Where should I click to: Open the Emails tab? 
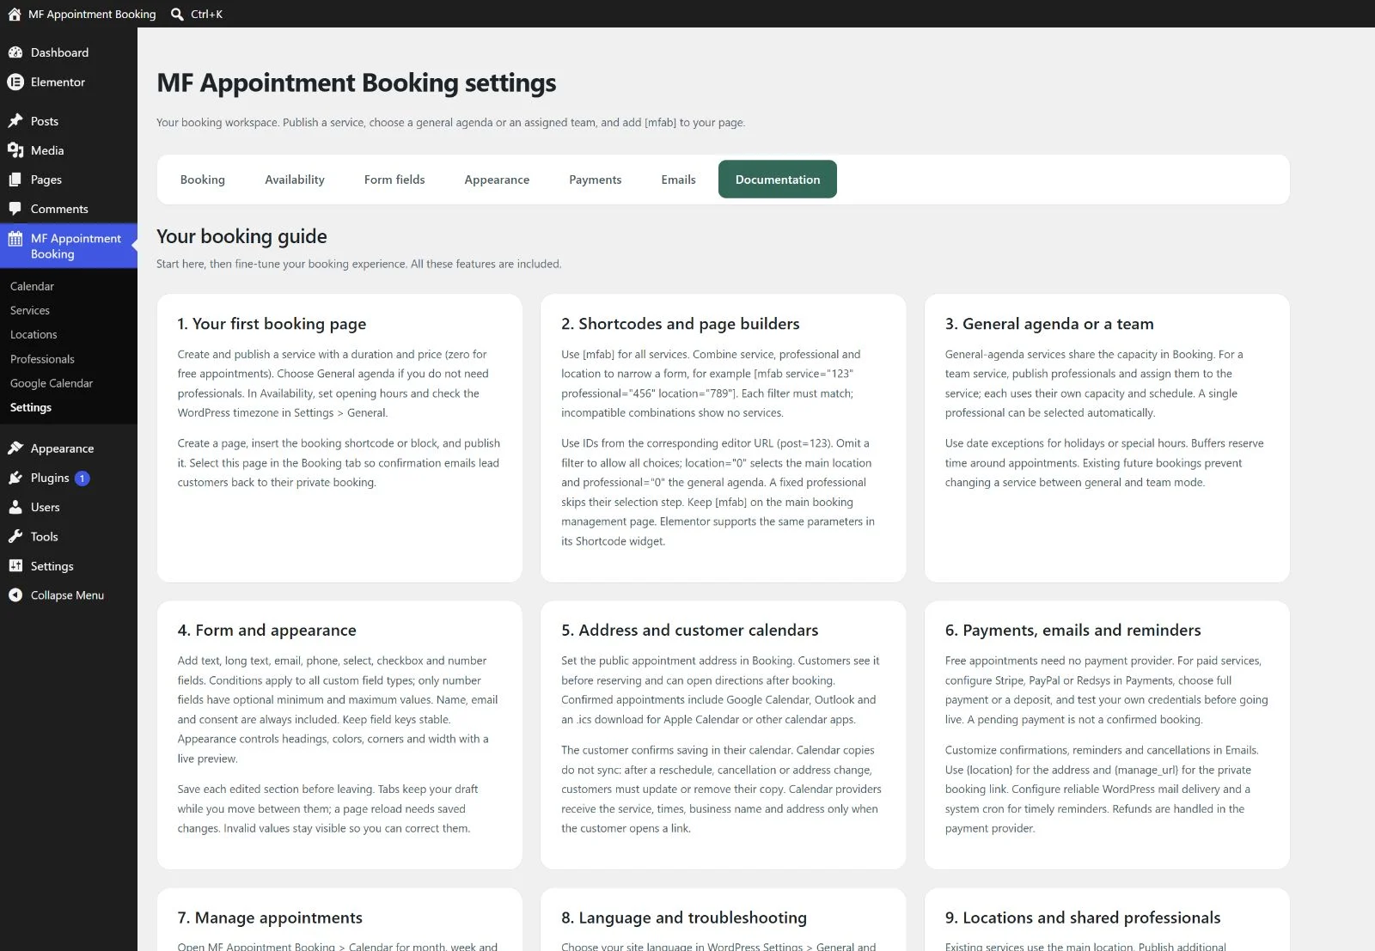pos(678,180)
